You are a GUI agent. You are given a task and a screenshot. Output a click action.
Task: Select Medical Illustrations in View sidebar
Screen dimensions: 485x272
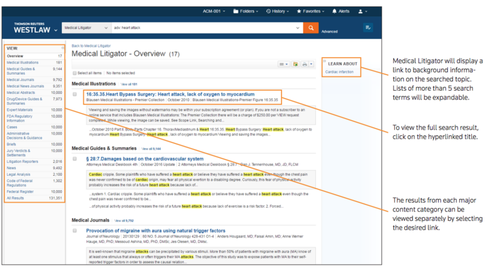23,62
